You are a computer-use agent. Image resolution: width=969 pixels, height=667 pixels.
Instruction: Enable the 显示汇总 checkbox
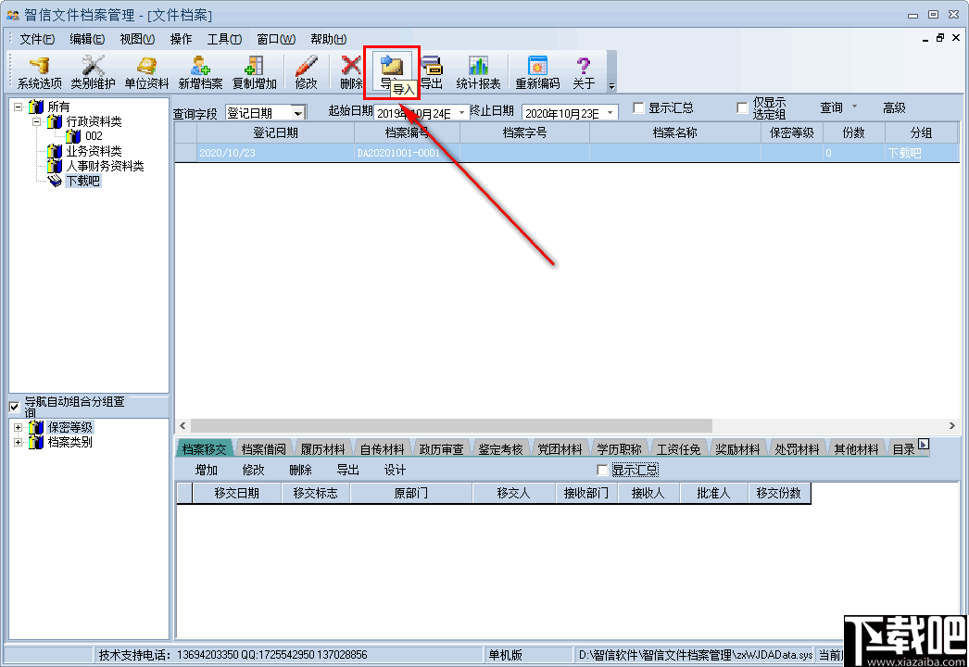coord(638,107)
